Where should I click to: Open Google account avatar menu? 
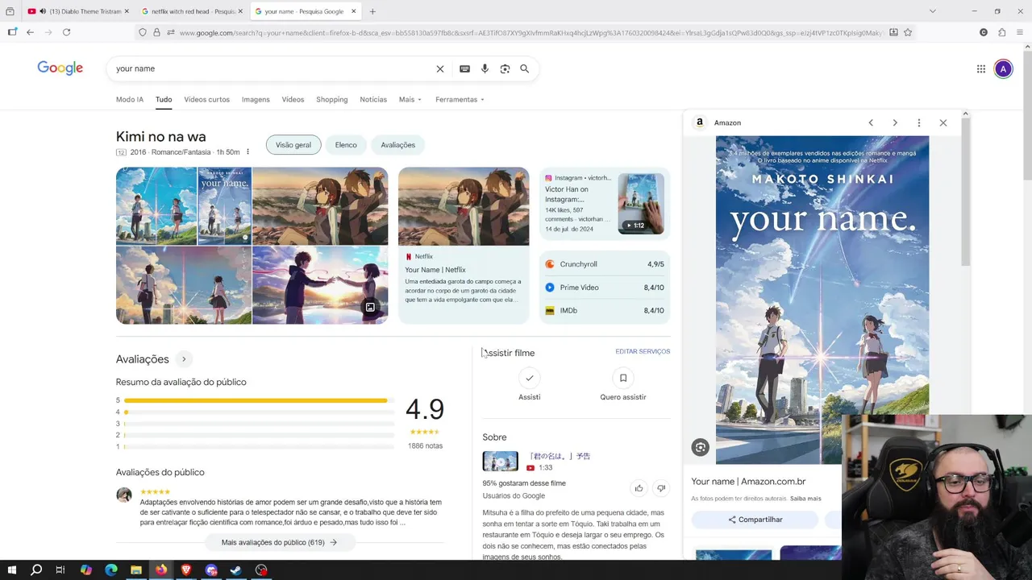coord(1003,68)
